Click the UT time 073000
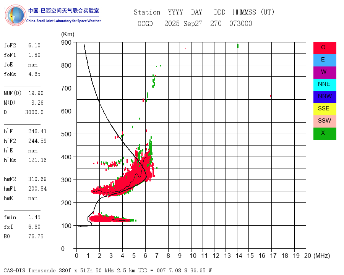This screenshot has width=344, height=275. click(x=241, y=23)
